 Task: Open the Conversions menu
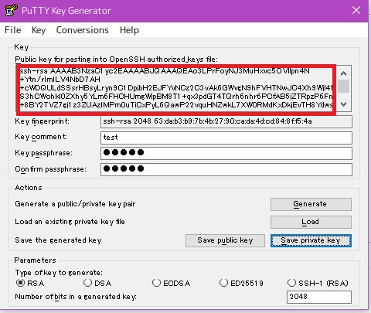coord(83,30)
